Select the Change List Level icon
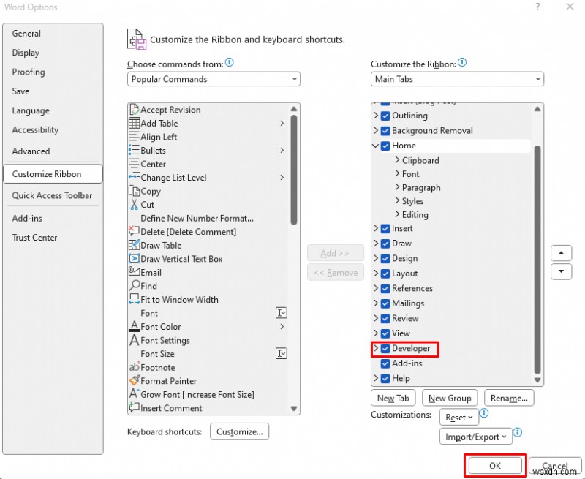585x479 pixels. pyautogui.click(x=134, y=177)
